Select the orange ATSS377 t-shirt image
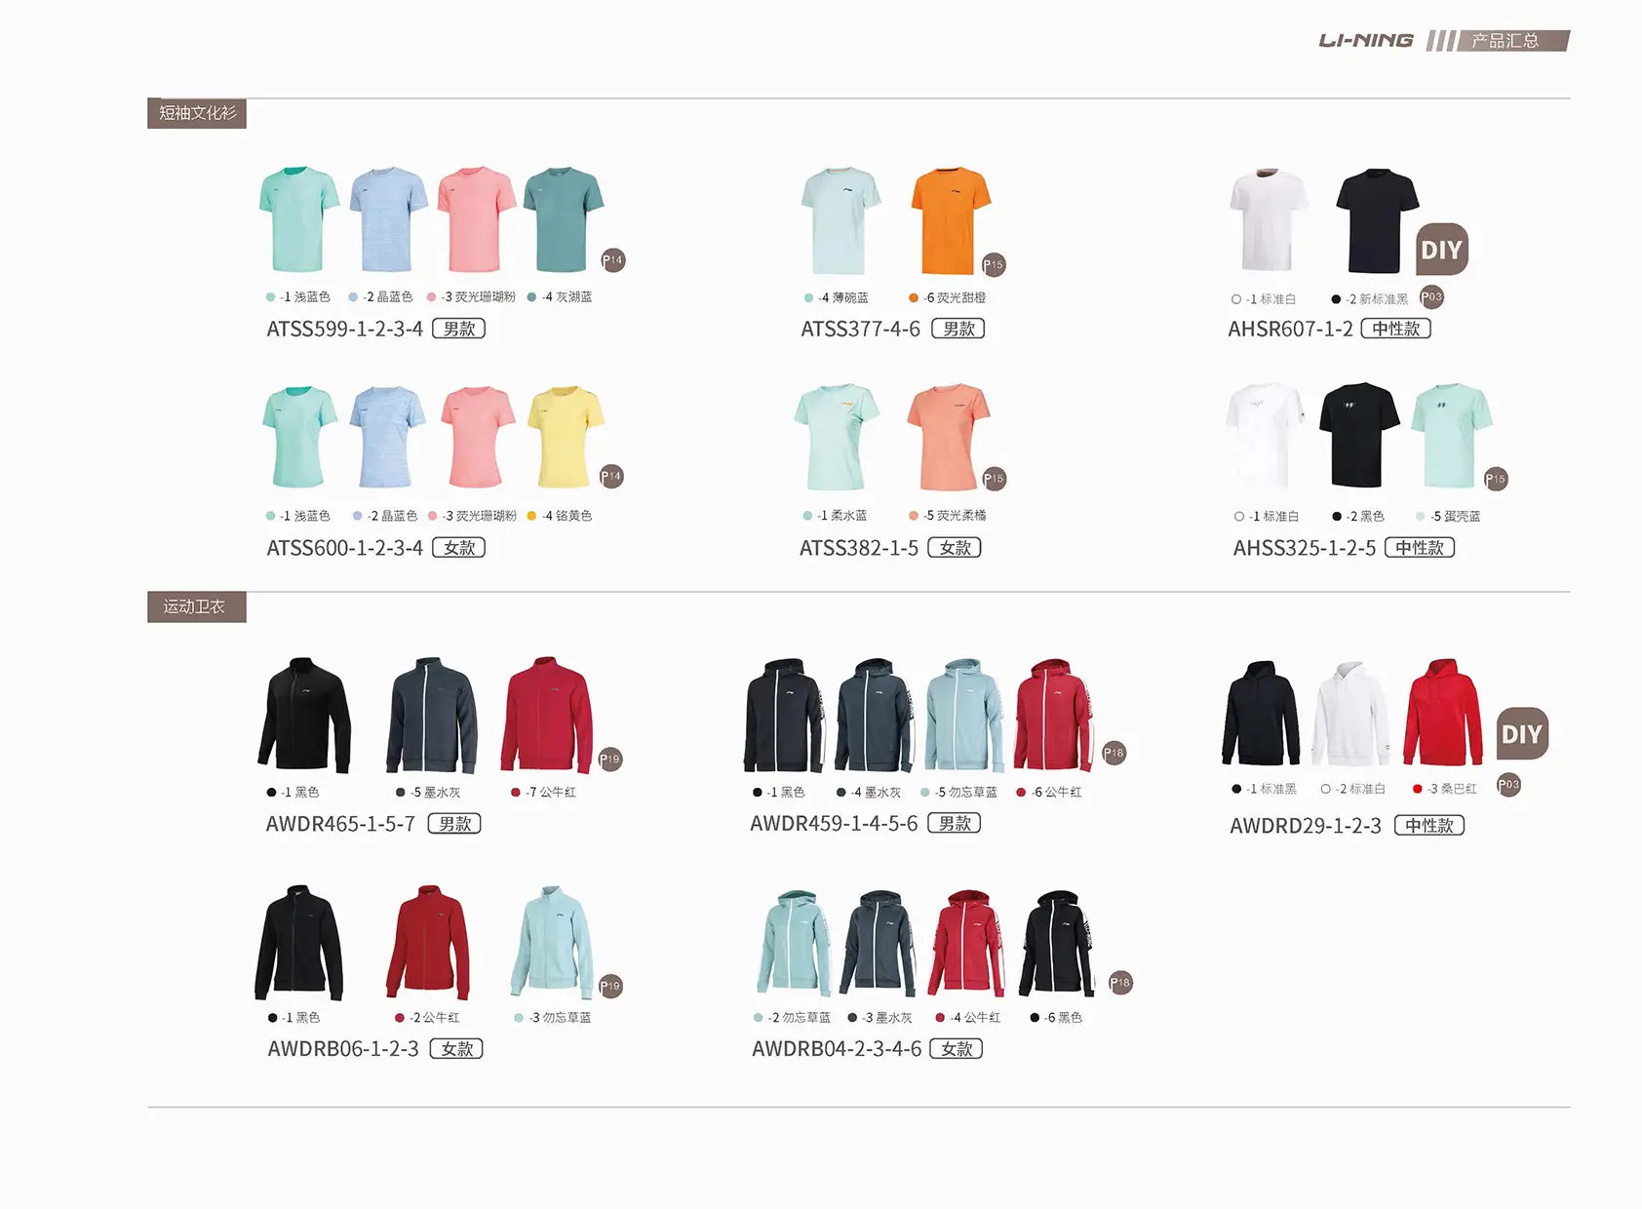Image resolution: width=1642 pixels, height=1209 pixels. [x=950, y=221]
